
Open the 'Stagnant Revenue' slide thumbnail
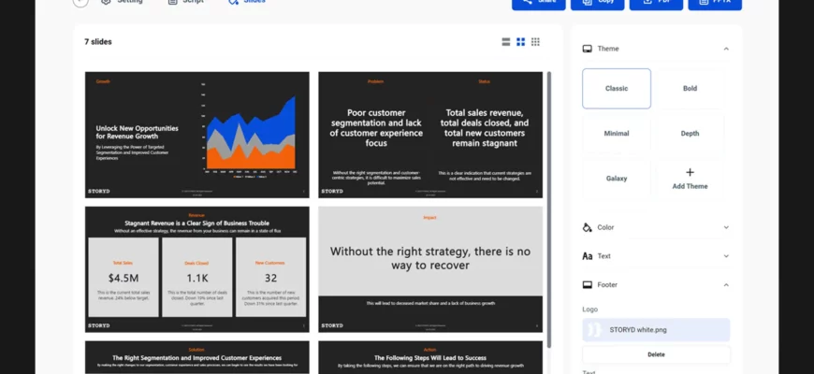click(x=196, y=269)
